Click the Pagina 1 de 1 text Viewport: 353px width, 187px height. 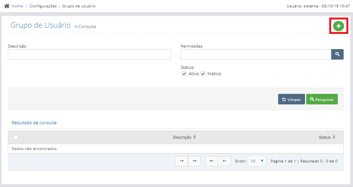[283, 161]
